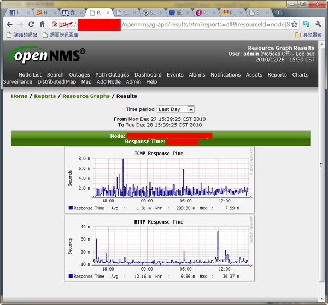Open the 網頁快訊圖庫 bookmark
The width and height of the screenshot is (328, 305).
point(60,35)
